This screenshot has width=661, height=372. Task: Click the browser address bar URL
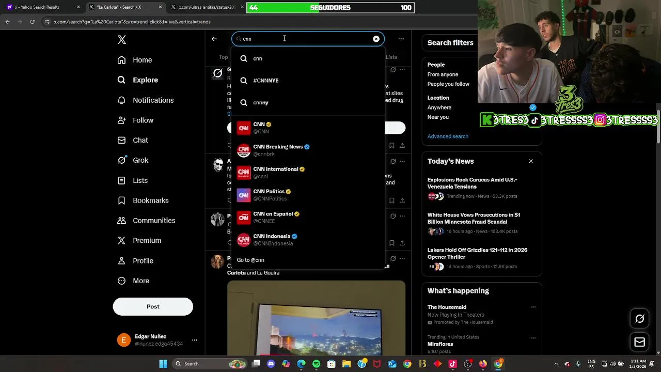[132, 22]
